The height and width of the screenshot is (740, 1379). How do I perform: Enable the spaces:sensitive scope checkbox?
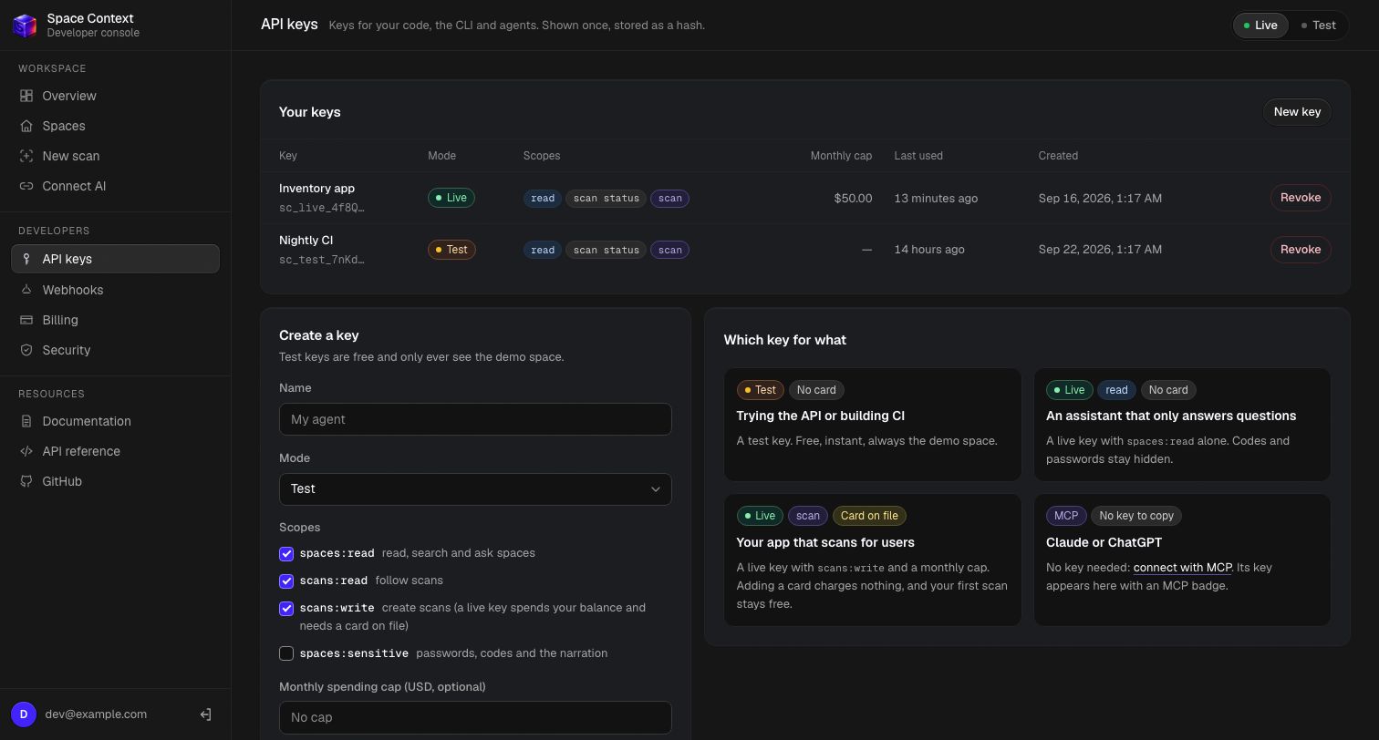286,653
